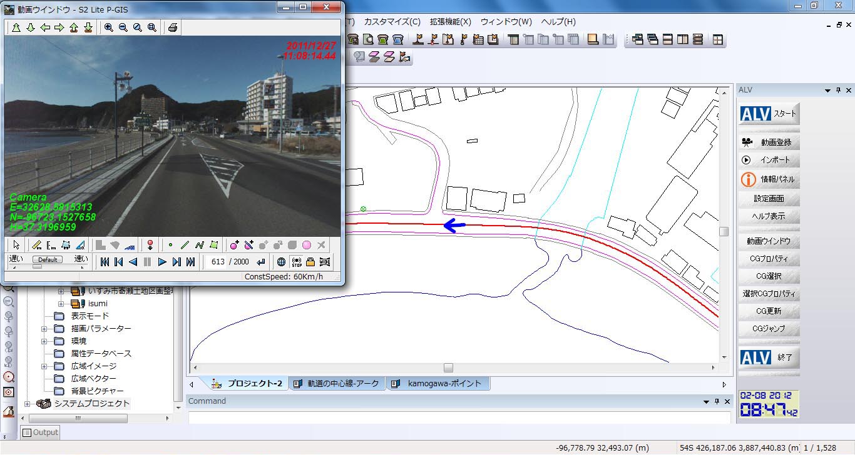Click the red pin marker tool
Screen dimensions: 855x455
150,245
